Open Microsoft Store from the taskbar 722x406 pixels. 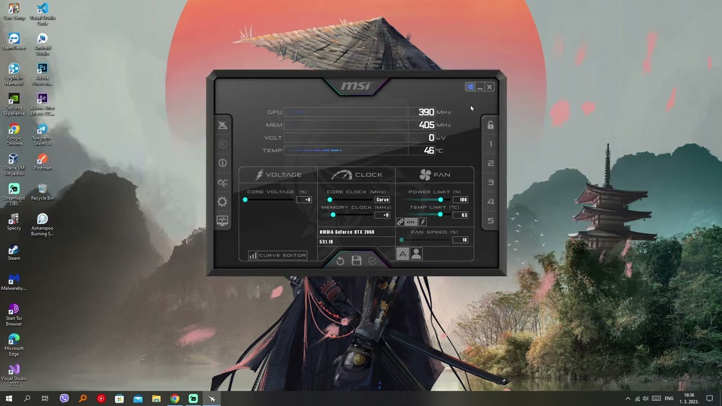coord(120,399)
